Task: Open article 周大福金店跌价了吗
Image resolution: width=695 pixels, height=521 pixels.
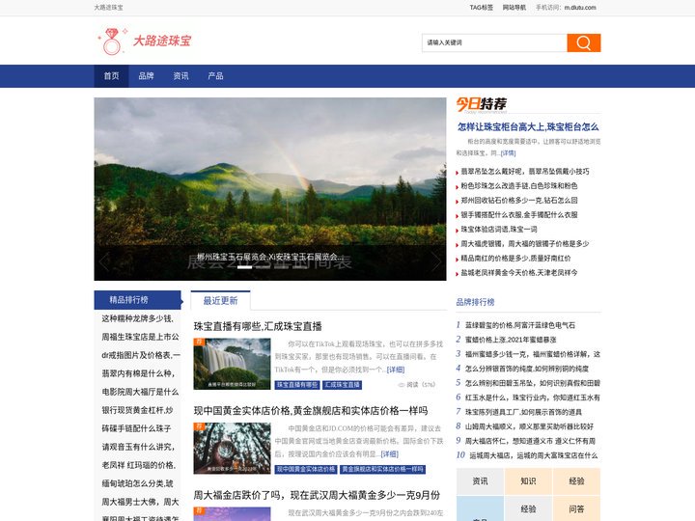Action: (317, 495)
